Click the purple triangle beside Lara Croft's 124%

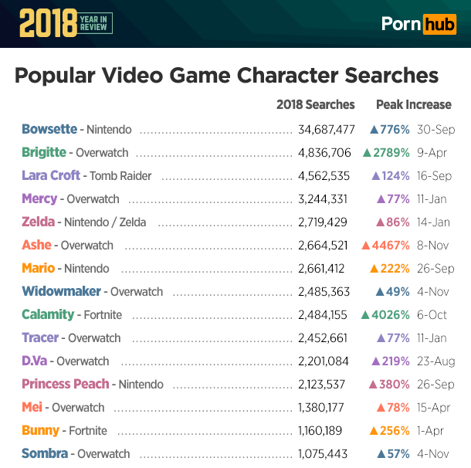[376, 176]
